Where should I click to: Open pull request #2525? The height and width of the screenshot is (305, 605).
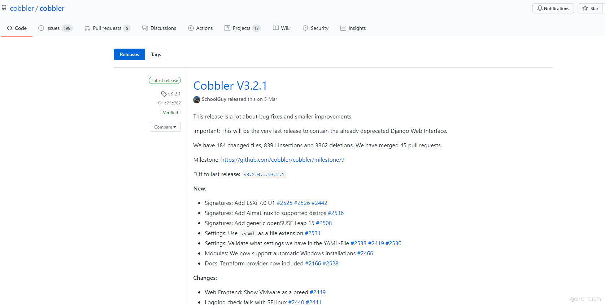[284, 203]
